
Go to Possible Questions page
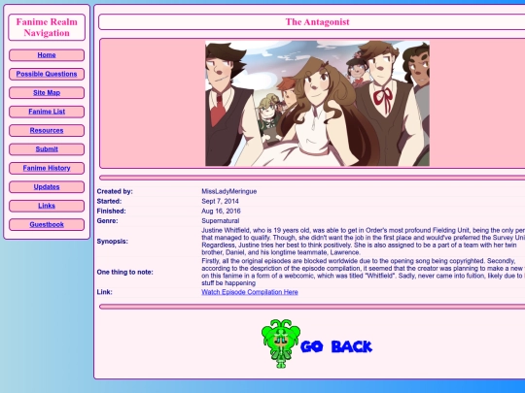(x=47, y=74)
